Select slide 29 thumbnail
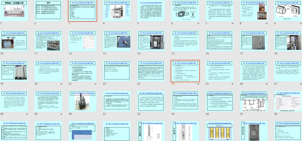The height and width of the screenshot is (141, 302). [x=48, y=101]
